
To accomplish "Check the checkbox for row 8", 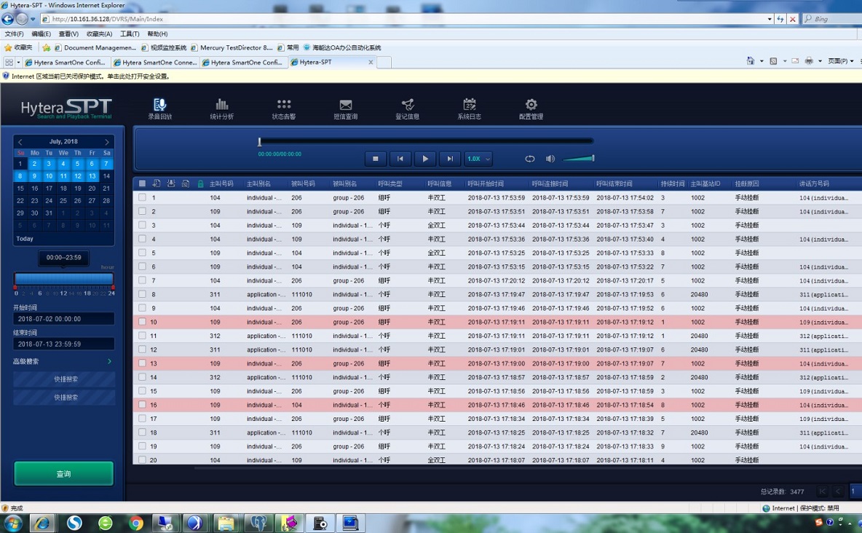I will coord(143,294).
